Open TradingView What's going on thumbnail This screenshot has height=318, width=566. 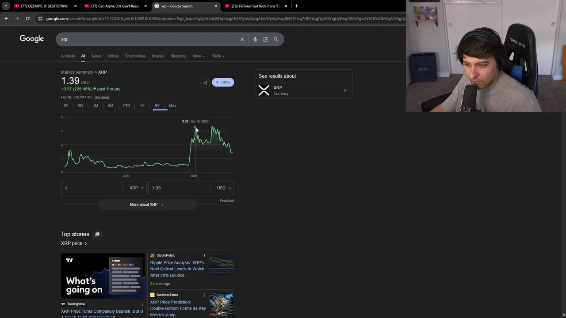click(103, 276)
